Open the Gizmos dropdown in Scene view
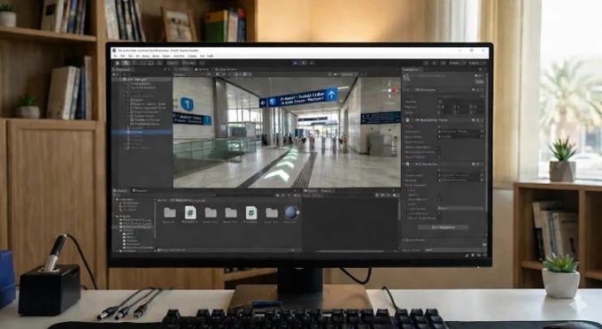The width and height of the screenshot is (602, 329). [x=349, y=74]
